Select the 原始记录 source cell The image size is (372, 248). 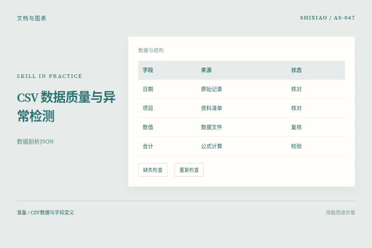click(x=211, y=89)
